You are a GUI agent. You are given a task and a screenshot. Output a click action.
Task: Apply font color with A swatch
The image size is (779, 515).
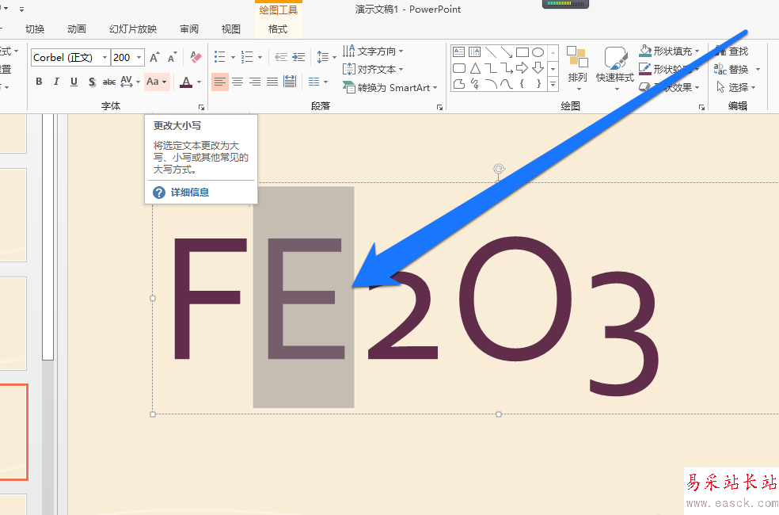click(186, 82)
